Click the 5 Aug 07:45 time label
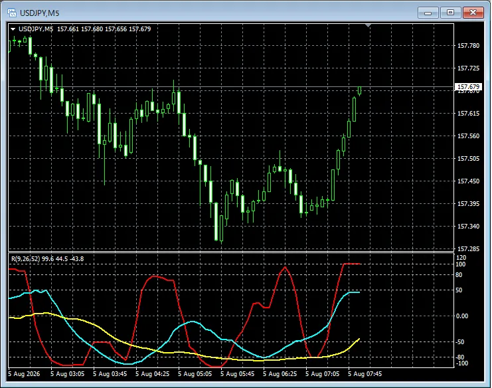 (365, 374)
